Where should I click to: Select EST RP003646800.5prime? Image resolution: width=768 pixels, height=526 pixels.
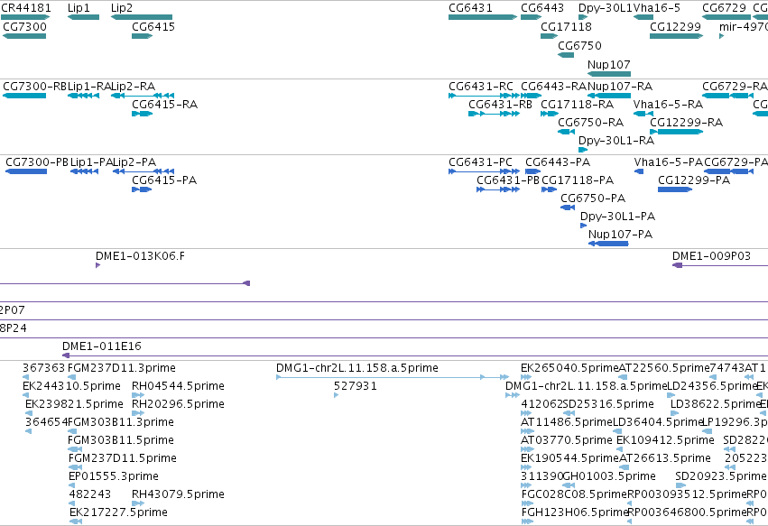[x=687, y=512]
